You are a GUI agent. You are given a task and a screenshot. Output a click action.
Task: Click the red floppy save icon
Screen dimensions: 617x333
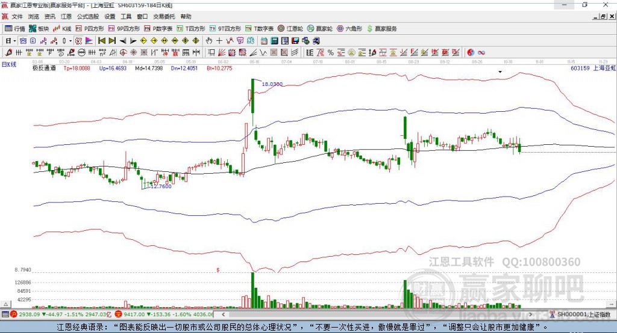(x=295, y=41)
